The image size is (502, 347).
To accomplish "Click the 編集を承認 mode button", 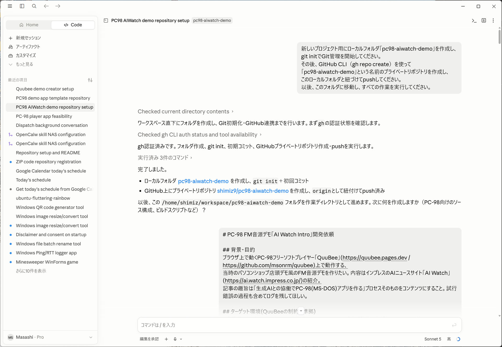I will pyautogui.click(x=149, y=339).
